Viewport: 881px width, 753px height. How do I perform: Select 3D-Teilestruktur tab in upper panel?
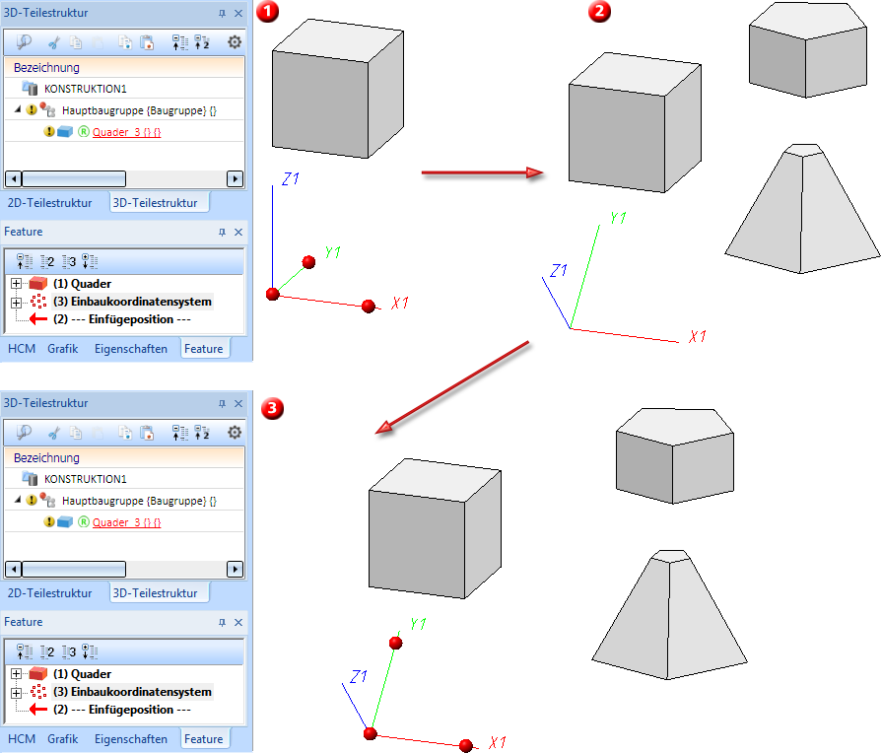point(155,203)
